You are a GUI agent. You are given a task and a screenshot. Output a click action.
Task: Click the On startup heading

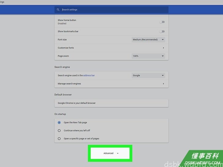[x=60, y=114]
